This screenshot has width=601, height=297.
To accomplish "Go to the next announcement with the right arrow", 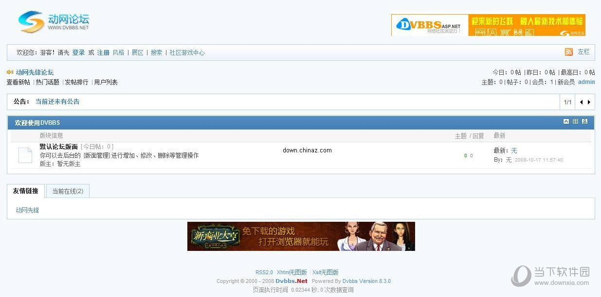I will coord(589,102).
